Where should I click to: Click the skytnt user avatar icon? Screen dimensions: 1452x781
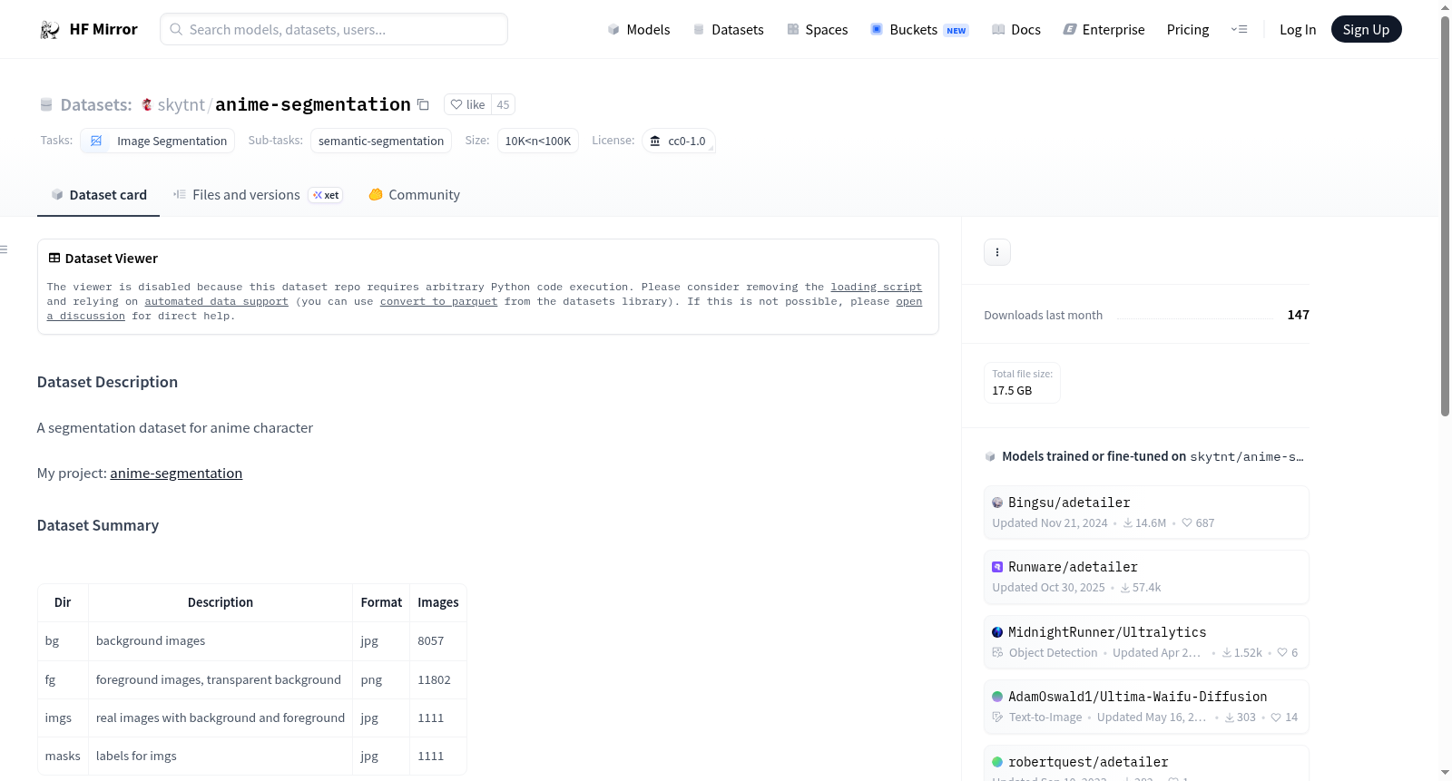pos(147,104)
